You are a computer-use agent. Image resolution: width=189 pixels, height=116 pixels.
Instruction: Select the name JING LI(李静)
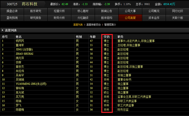point(24,50)
